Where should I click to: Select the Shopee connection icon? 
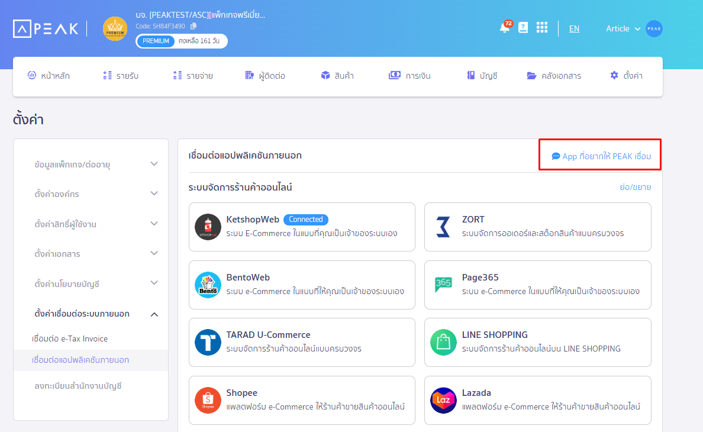[x=208, y=400]
